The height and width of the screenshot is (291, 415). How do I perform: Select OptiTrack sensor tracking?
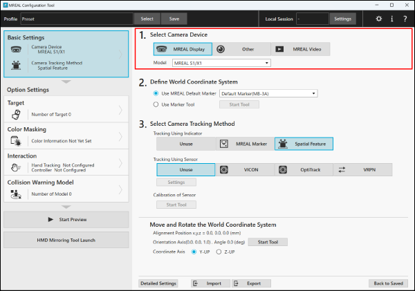coord(304,169)
